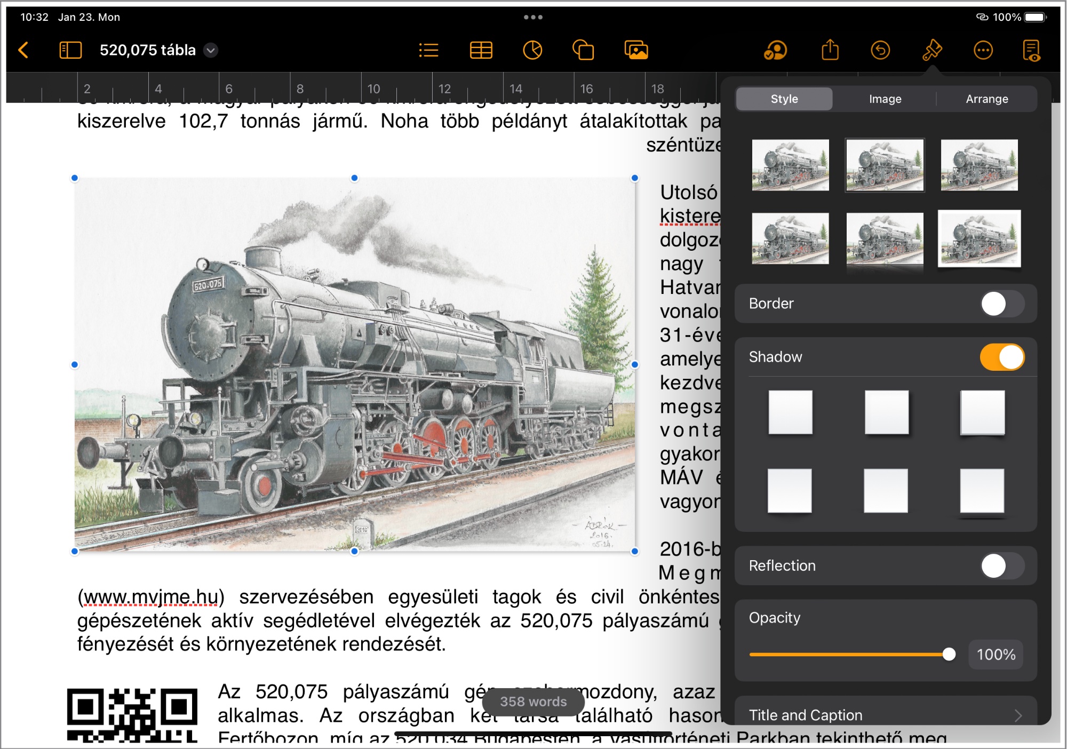The width and height of the screenshot is (1067, 749).
Task: Choose the middle shadow preset in bottom row
Action: pyautogui.click(x=886, y=491)
